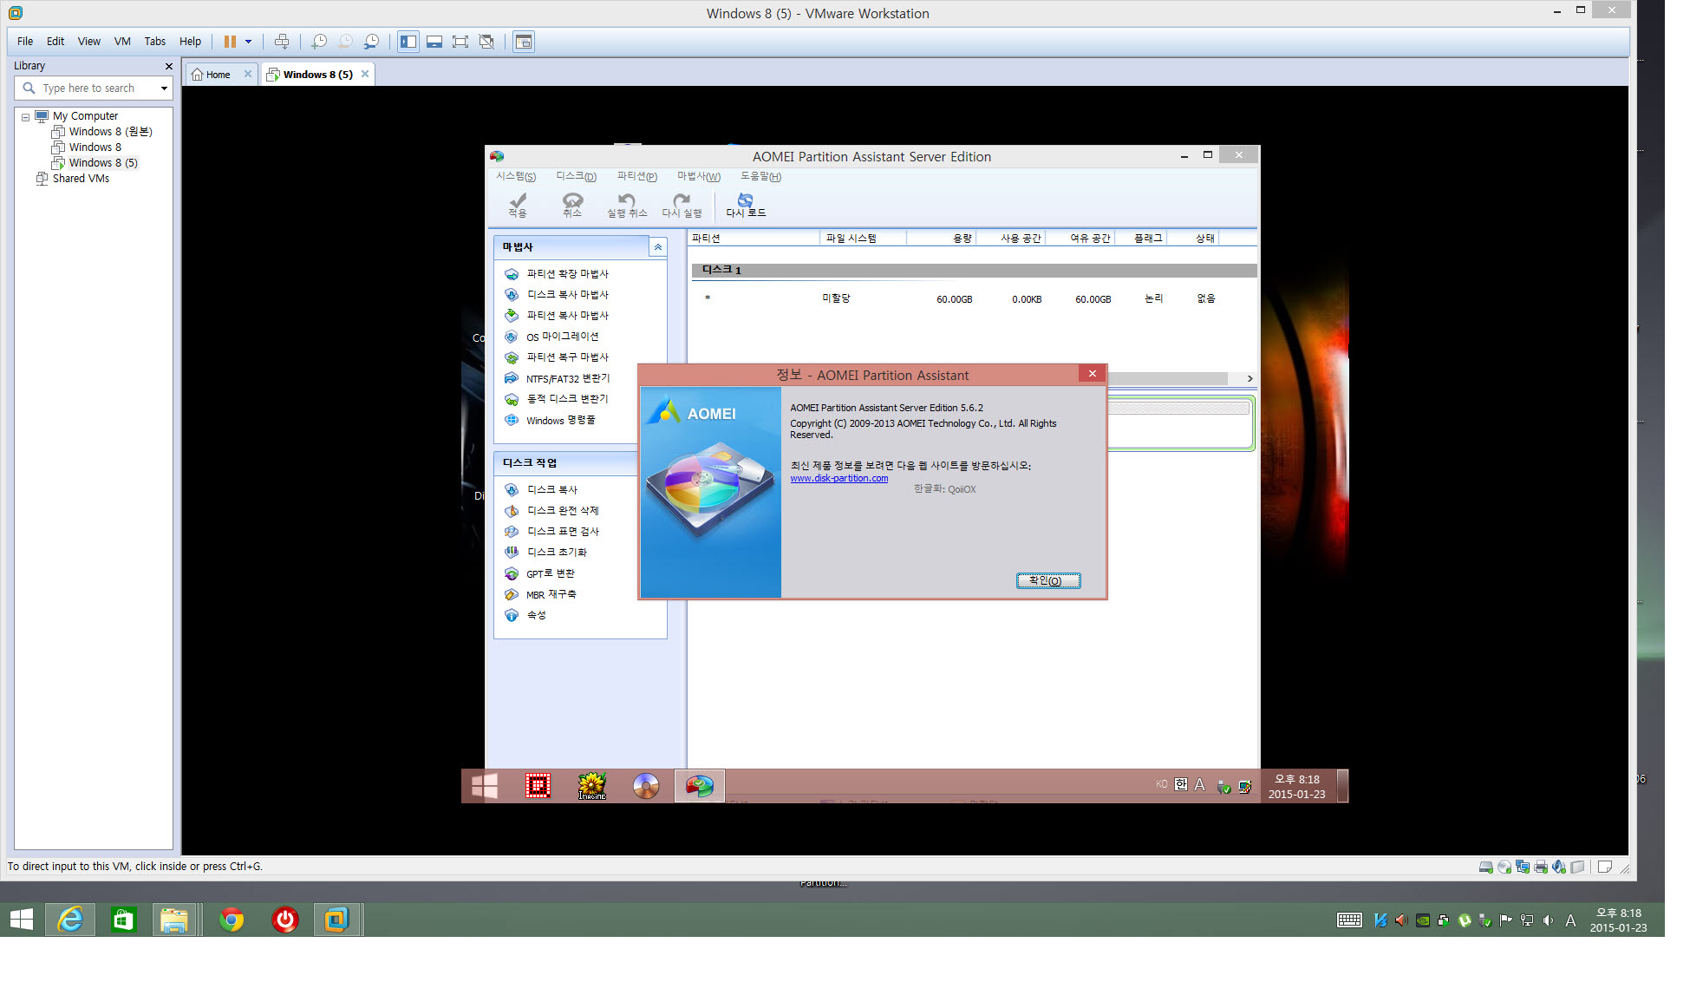Collapse the 마법사 panel with chevron
This screenshot has width=1703, height=982.
click(658, 247)
